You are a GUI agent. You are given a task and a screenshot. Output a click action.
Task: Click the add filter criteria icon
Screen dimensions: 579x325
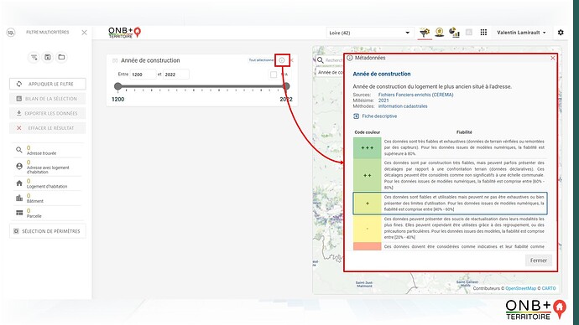tap(34, 57)
